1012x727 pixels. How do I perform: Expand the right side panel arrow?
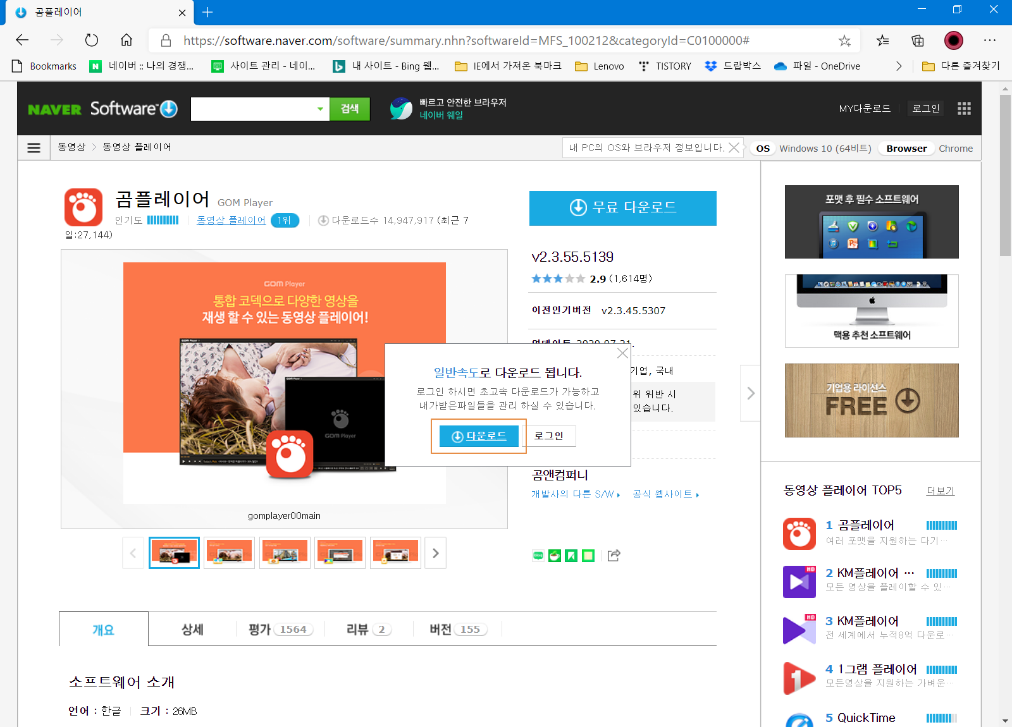pos(750,393)
